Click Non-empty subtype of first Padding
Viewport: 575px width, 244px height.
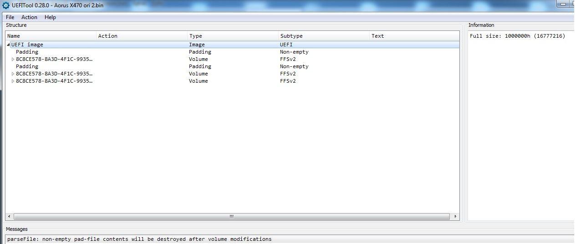click(294, 52)
